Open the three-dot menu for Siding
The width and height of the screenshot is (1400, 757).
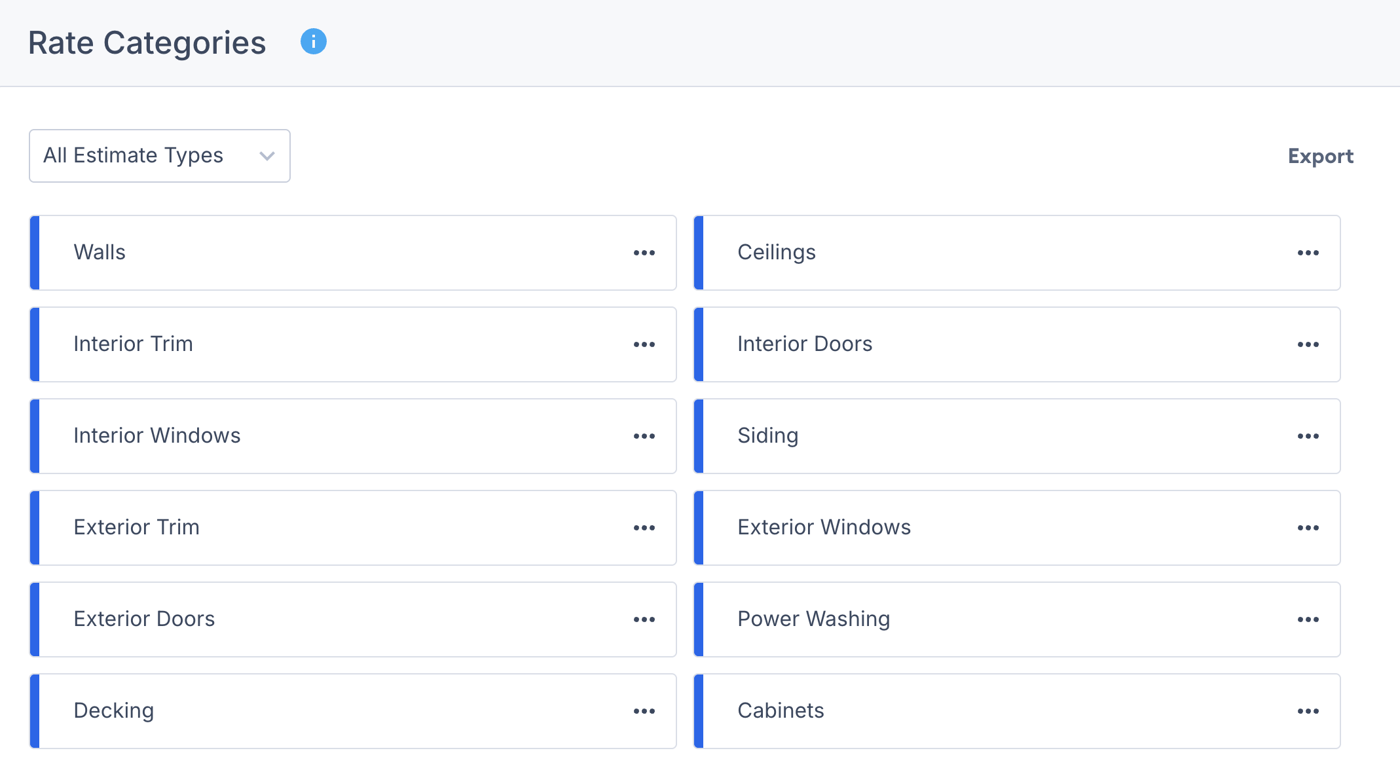[1308, 436]
